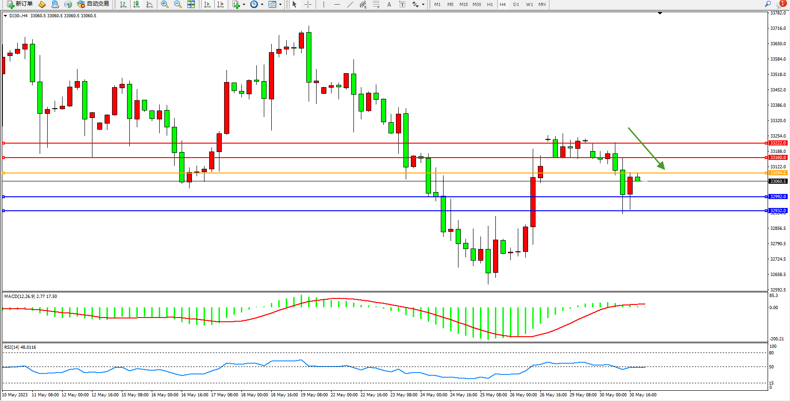Zoom out on the chart
Viewport: 790px width, 401px height.
[178, 4]
